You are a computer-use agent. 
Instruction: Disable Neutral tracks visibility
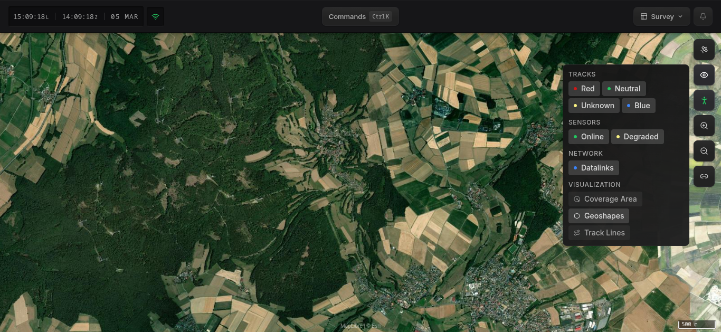pos(624,89)
